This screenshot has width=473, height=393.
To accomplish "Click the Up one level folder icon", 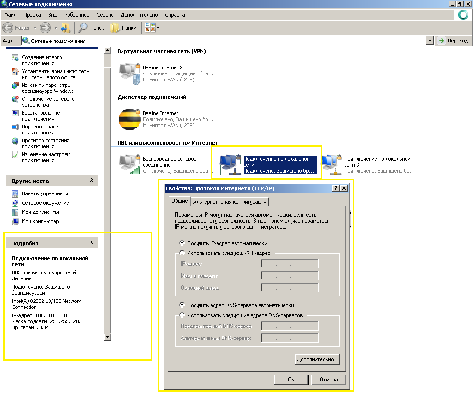I will pyautogui.click(x=66, y=28).
